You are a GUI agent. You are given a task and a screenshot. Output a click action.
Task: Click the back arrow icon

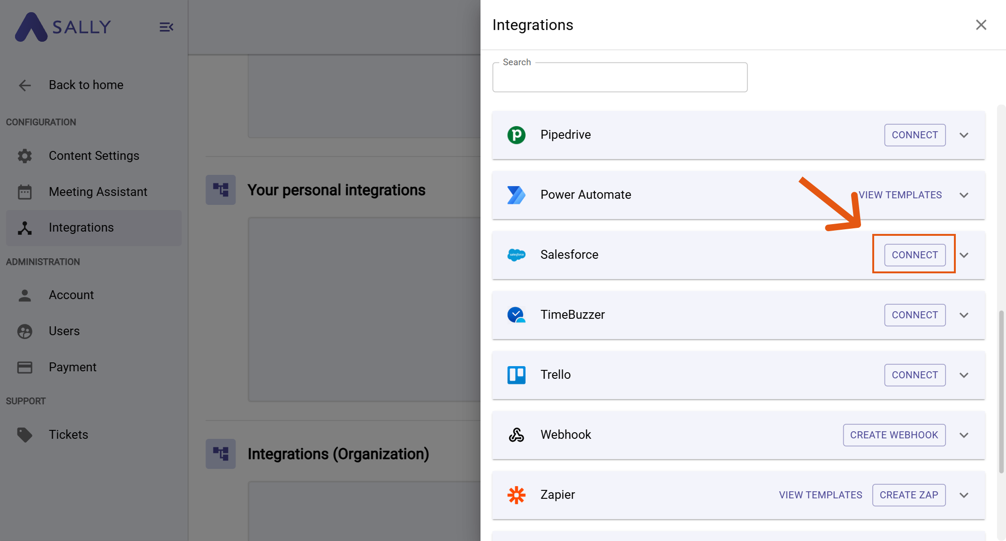point(25,85)
